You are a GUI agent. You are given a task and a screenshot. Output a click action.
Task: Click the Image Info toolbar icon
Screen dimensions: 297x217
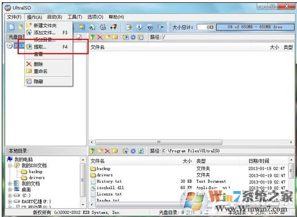[x=139, y=27]
